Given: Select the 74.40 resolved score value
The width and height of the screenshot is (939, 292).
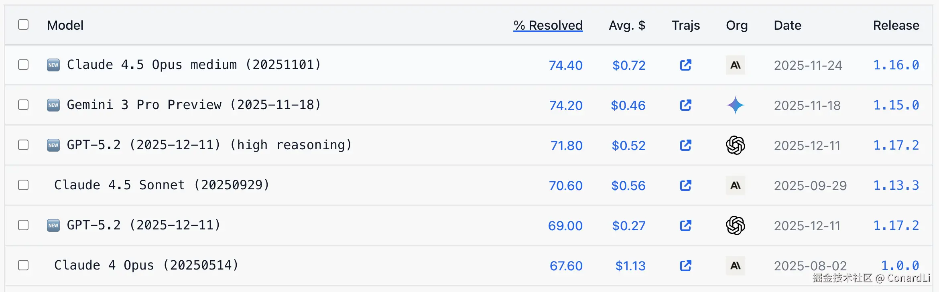Looking at the screenshot, I should [x=566, y=65].
